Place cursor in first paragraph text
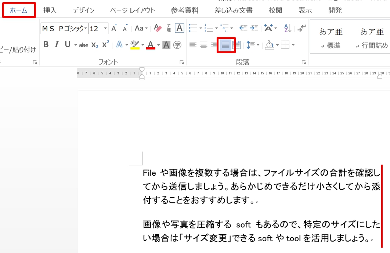The height and width of the screenshot is (253, 390). 261,187
